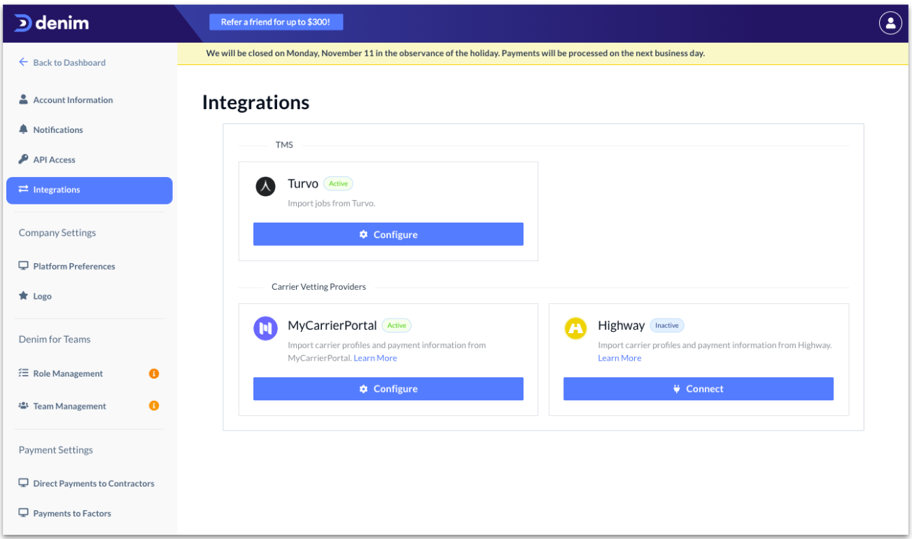The width and height of the screenshot is (912, 539).
Task: Click the Turvo integration name
Action: (303, 183)
